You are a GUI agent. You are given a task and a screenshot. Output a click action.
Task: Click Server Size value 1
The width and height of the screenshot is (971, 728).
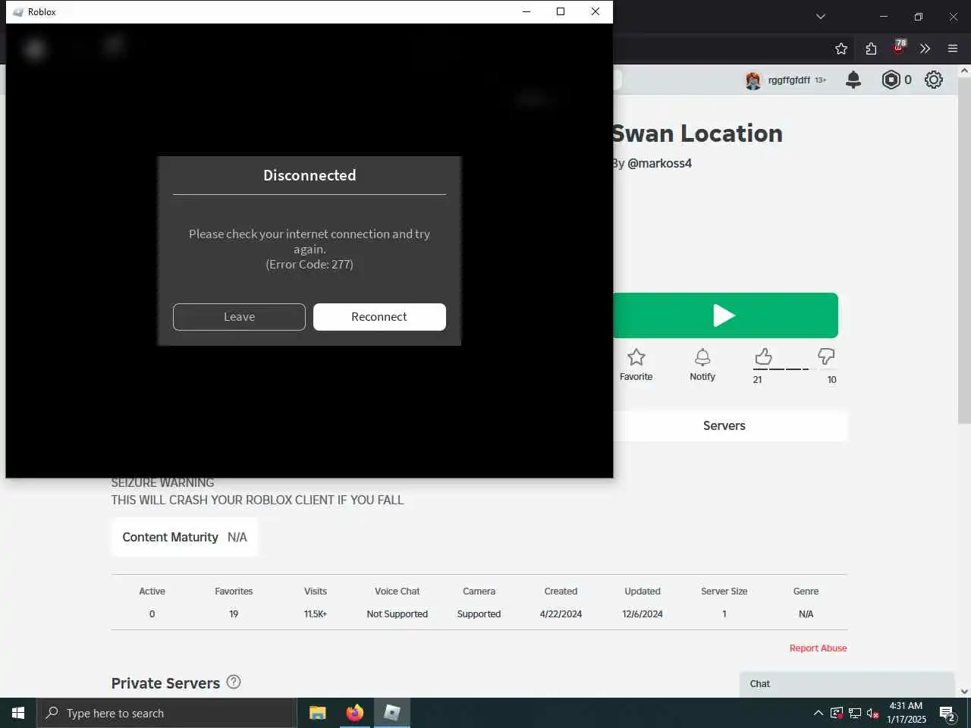tap(724, 614)
